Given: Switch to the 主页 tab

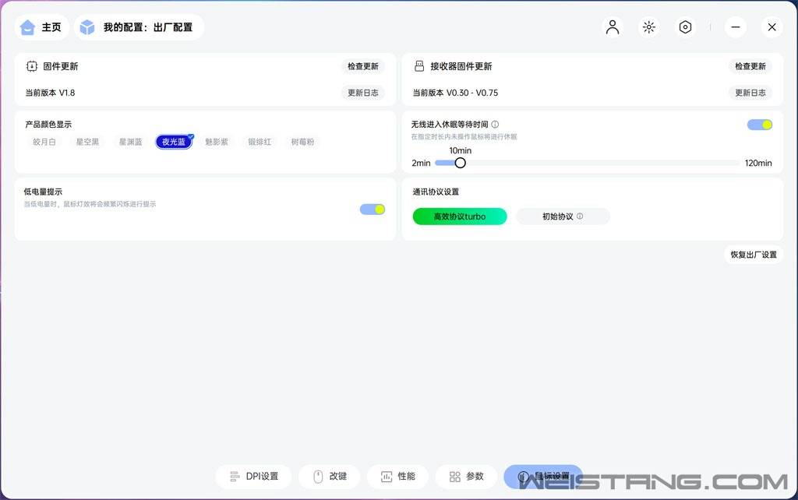Looking at the screenshot, I should click(42, 26).
